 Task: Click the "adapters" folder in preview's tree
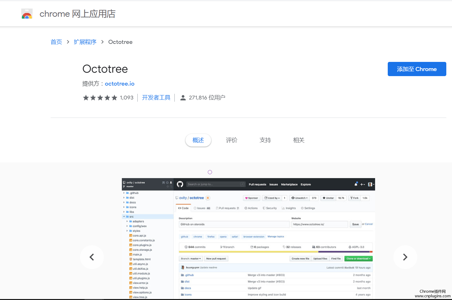(138, 221)
